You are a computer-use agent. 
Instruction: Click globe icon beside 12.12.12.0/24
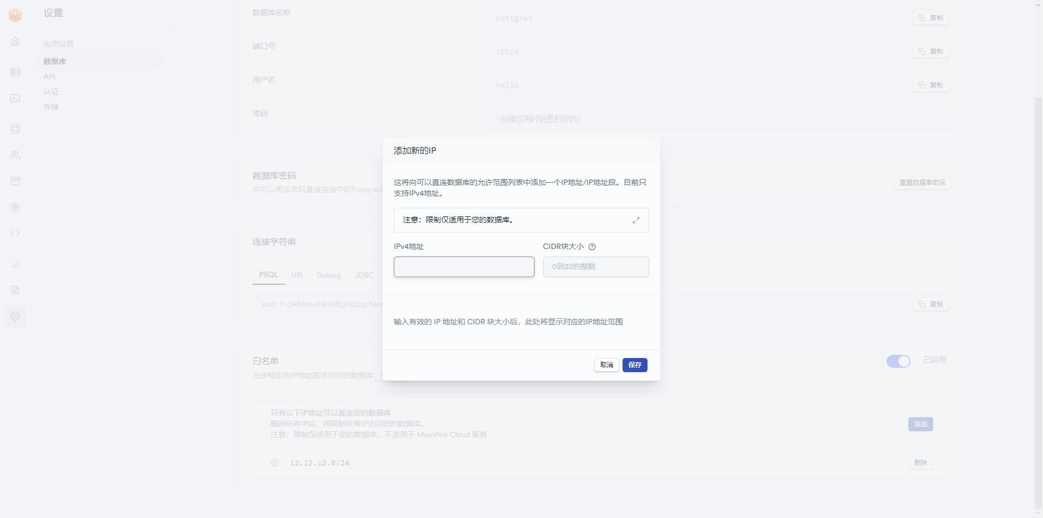point(275,463)
